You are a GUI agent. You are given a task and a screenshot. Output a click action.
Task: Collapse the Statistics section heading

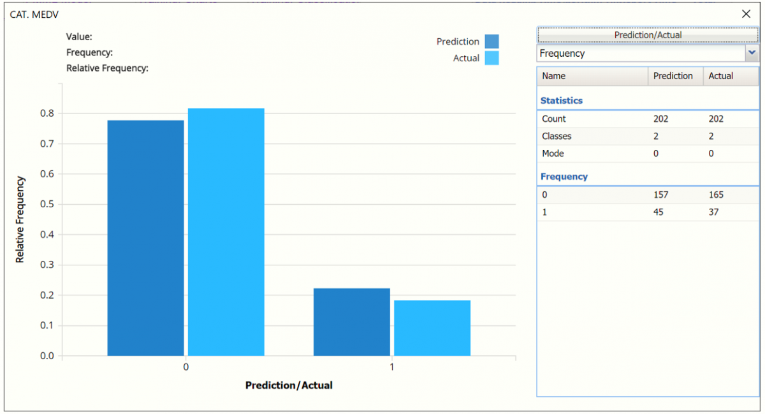click(x=562, y=101)
